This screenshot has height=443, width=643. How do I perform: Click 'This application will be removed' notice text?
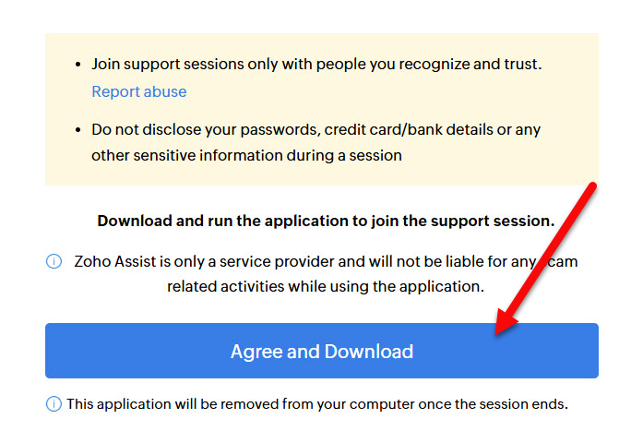point(317,404)
